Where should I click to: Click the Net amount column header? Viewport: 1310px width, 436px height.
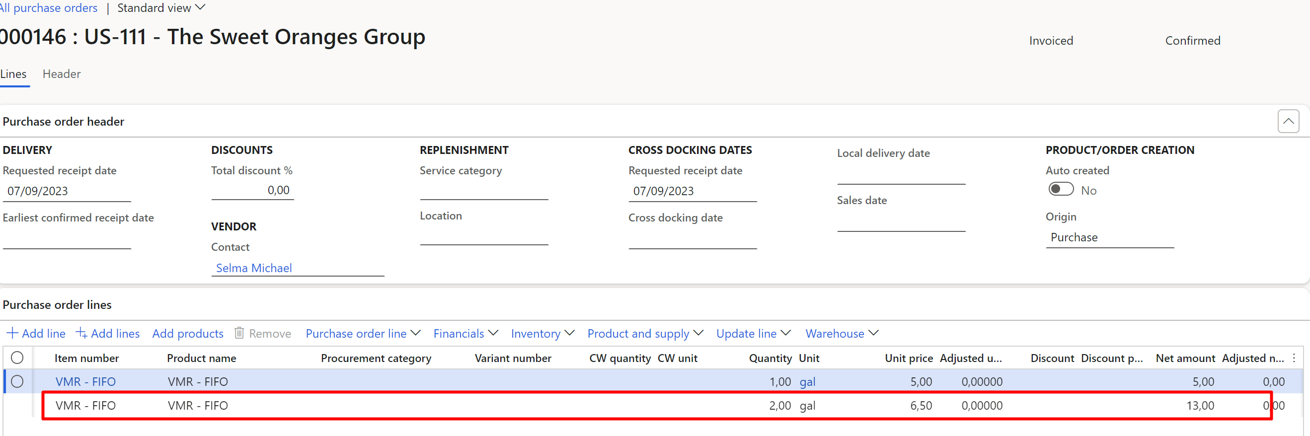point(1185,358)
